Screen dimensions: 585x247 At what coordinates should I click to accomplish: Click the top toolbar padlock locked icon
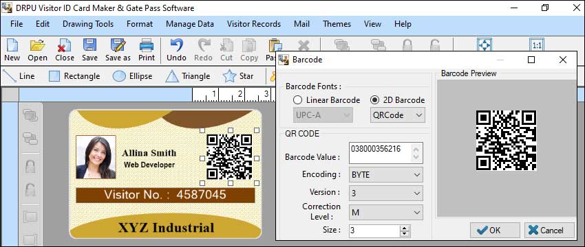(x=407, y=45)
